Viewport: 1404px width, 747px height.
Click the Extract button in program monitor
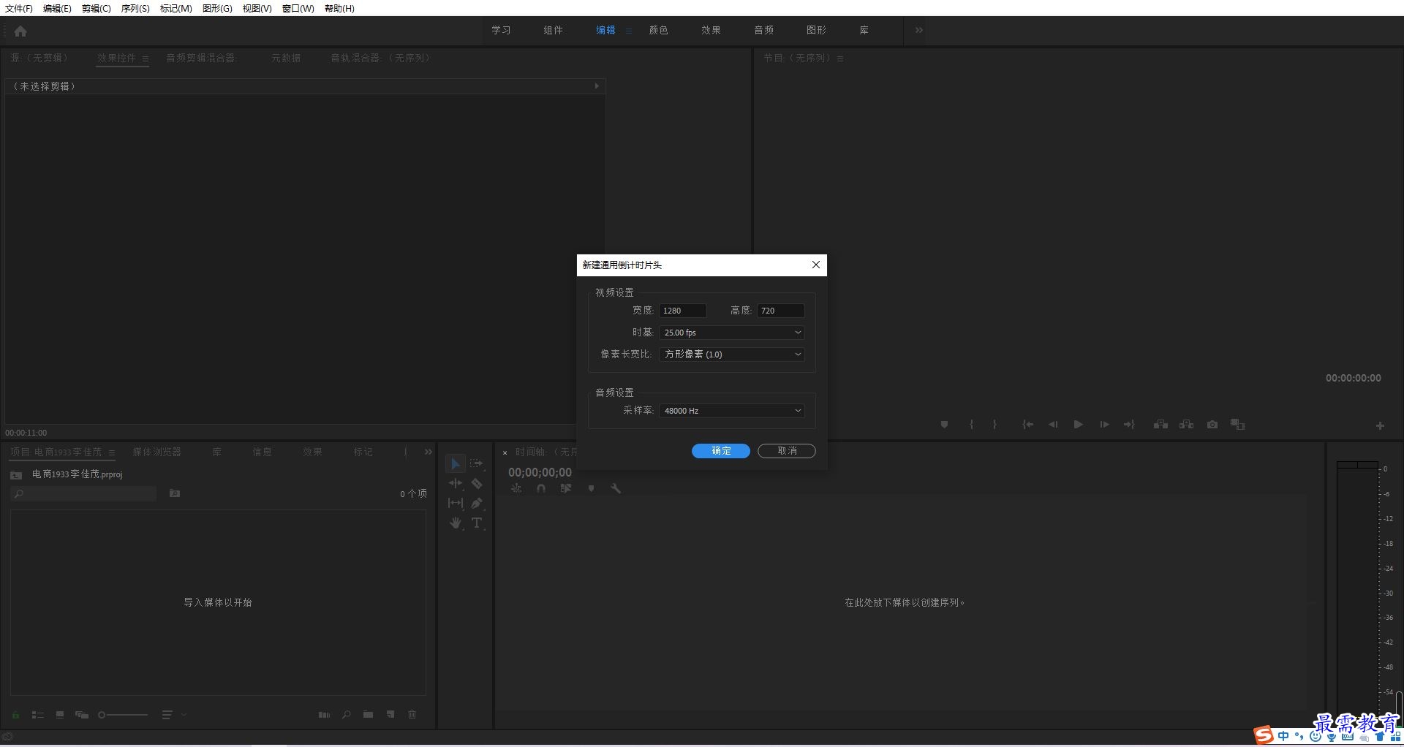[x=1186, y=425]
